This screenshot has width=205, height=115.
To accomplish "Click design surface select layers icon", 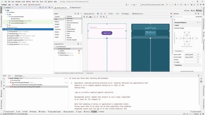I will pyautogui.click(x=98, y=13).
